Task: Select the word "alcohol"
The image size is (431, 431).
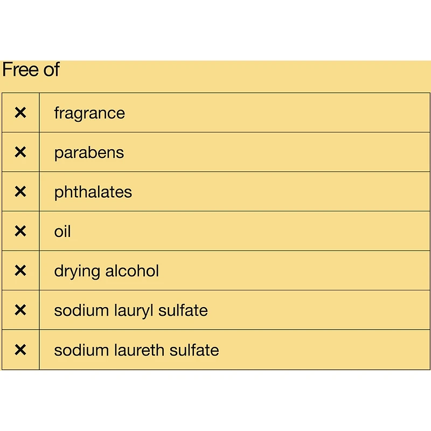Action: (x=132, y=271)
